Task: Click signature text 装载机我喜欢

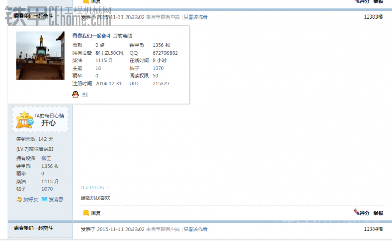Action: pos(96,198)
